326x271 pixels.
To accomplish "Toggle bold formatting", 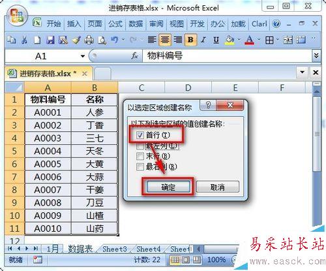I will tap(190, 40).
